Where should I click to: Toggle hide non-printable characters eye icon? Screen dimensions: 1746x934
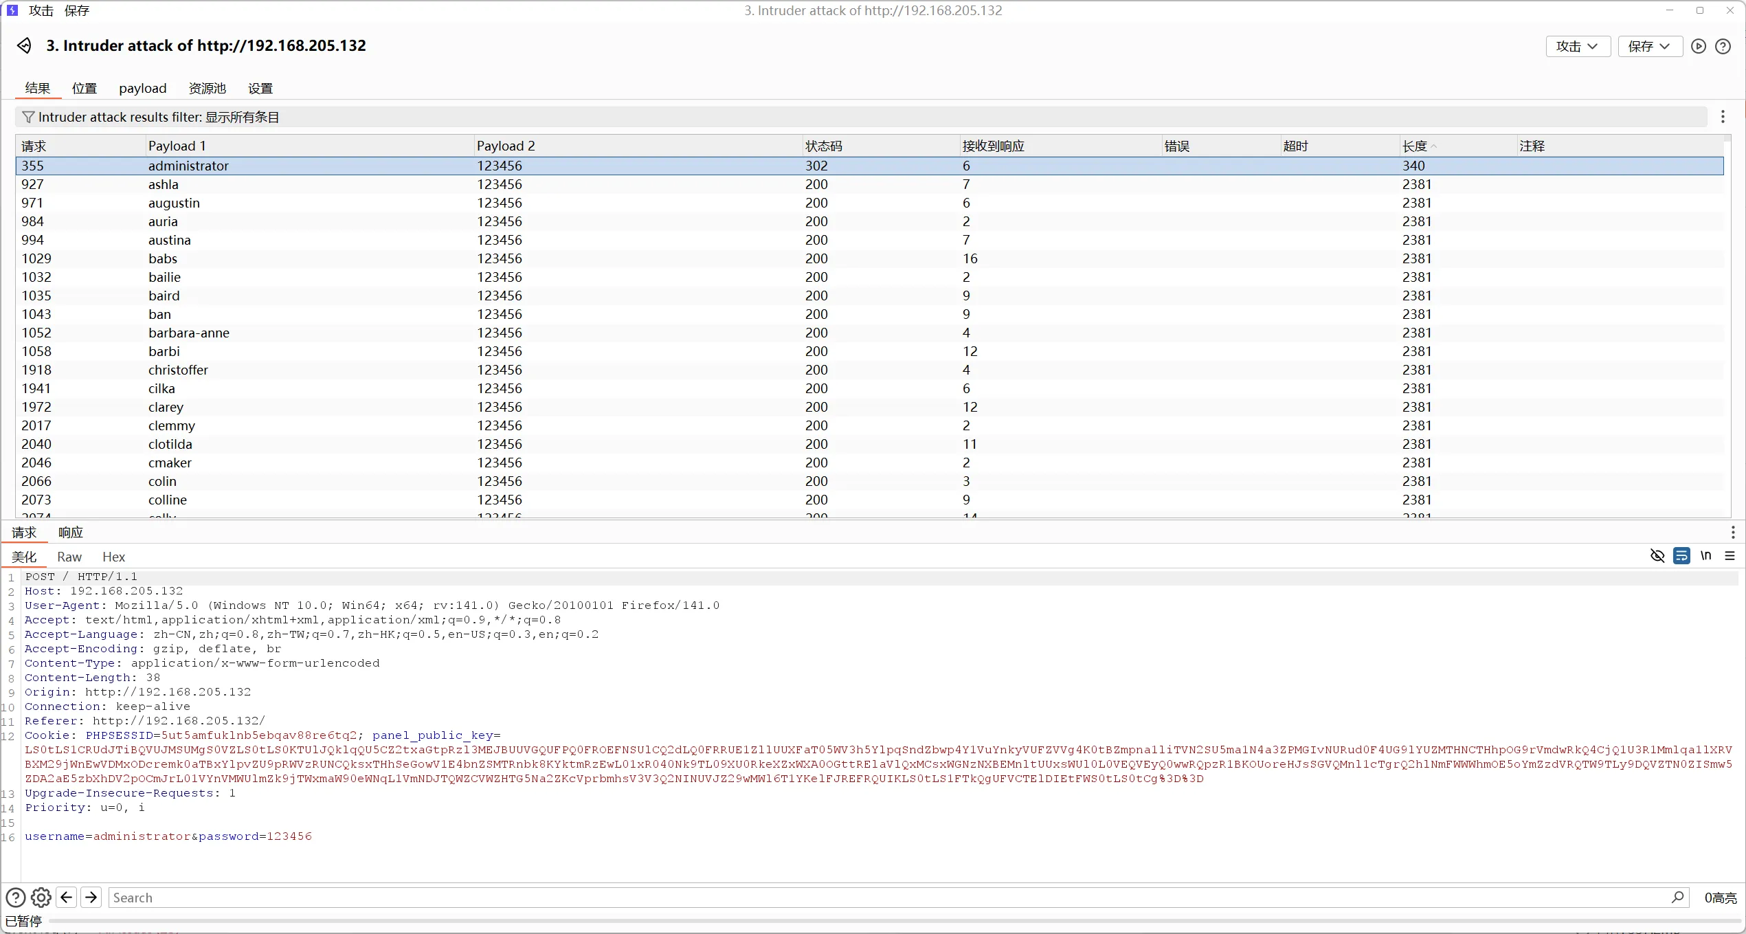point(1657,556)
